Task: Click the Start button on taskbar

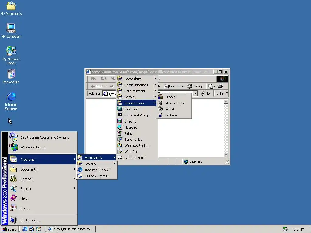Action: [x=9, y=229]
